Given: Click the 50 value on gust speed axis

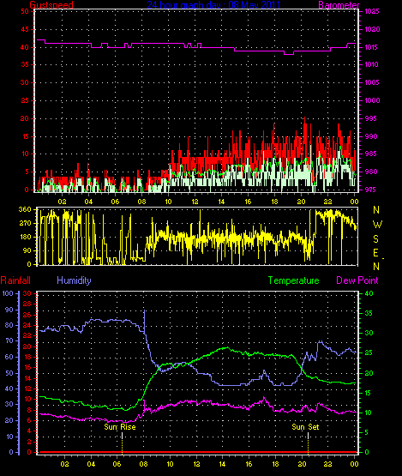Looking at the screenshot, I should (25, 11).
